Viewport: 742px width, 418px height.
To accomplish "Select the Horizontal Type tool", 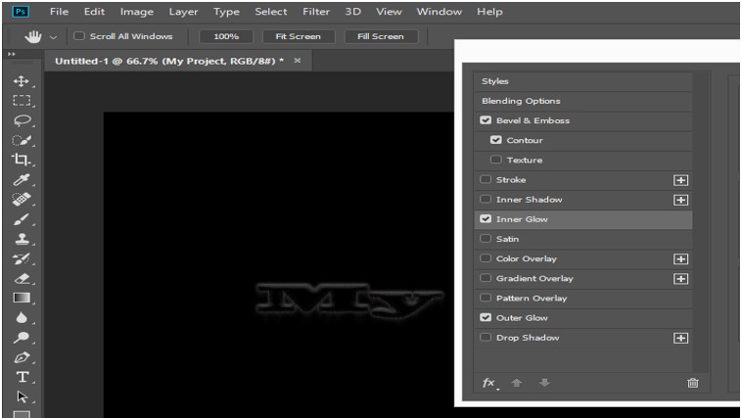I will [x=22, y=377].
